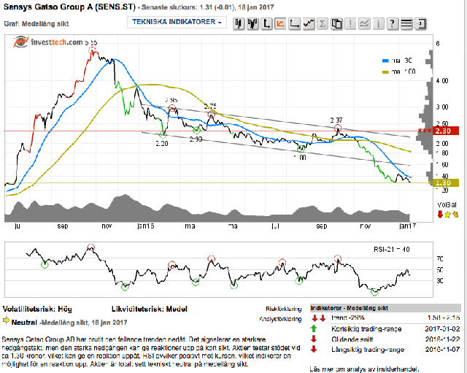467x373 pixels.
Task: Click the info 'i' icon
Action: 379,23
